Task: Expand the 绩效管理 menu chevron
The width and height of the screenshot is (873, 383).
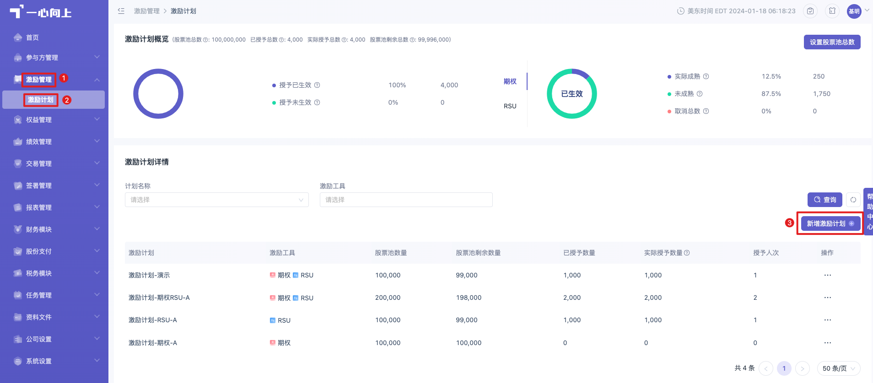Action: tap(97, 141)
